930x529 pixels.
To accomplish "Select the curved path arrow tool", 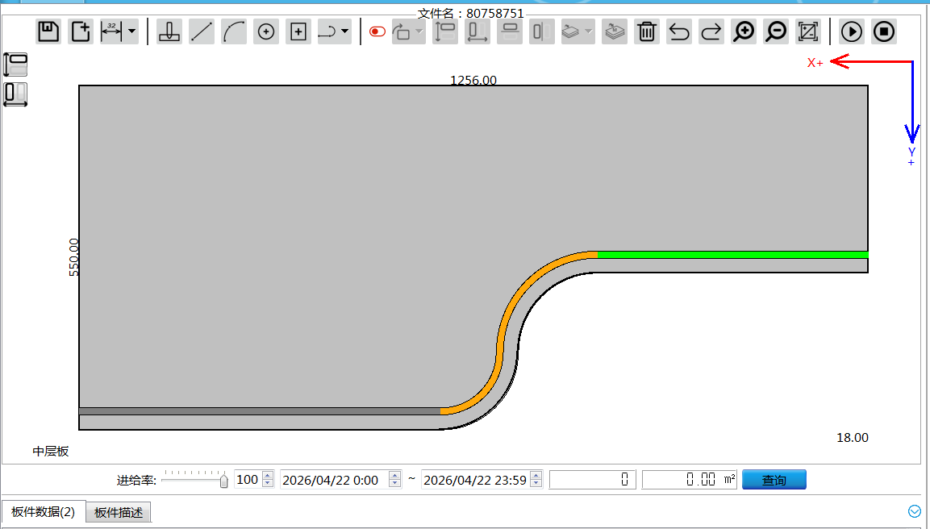I will pyautogui.click(x=327, y=31).
